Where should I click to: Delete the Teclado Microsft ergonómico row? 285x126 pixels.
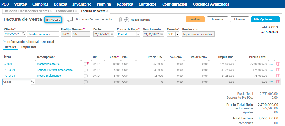pyautogui.click(x=278, y=70)
